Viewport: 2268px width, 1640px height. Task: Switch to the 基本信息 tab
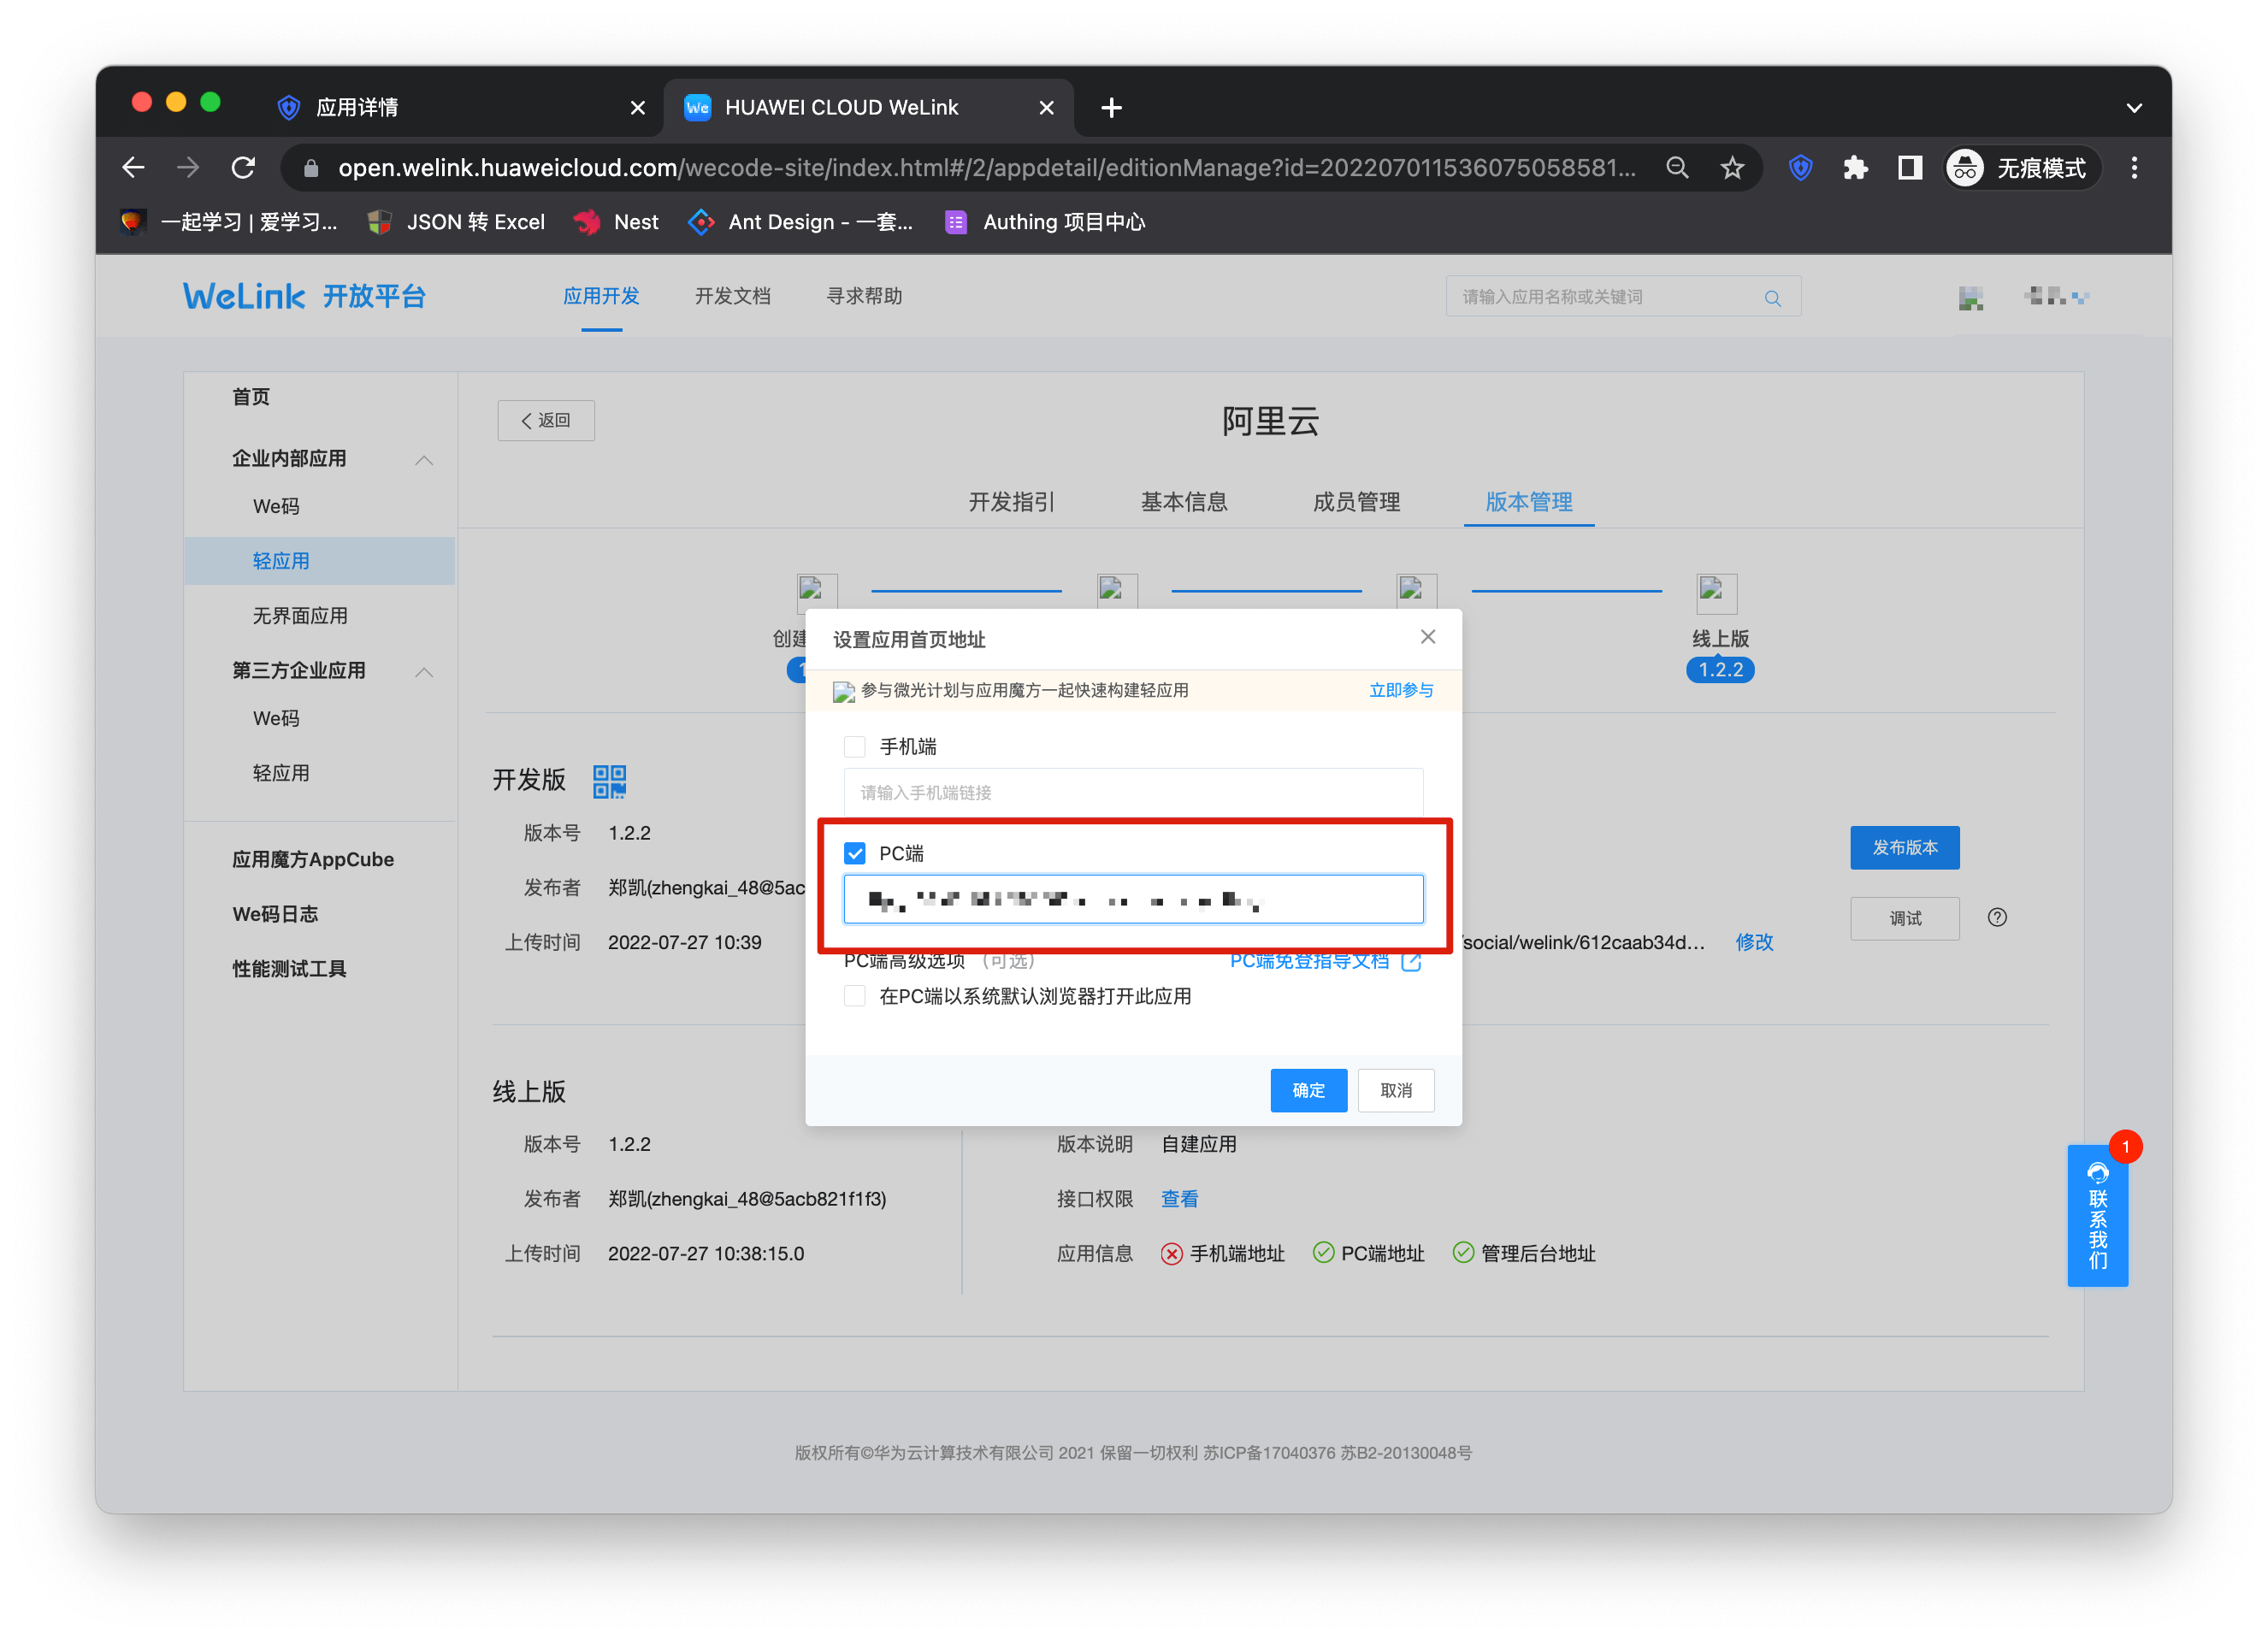click(x=1184, y=502)
